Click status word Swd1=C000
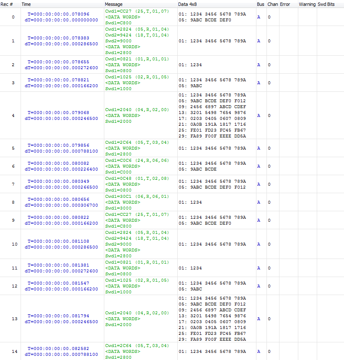This screenshot has height=360, width=344. point(118,172)
